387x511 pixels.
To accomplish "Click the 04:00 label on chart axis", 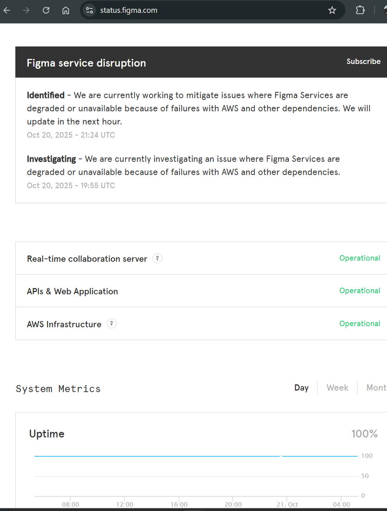I will click(341, 504).
